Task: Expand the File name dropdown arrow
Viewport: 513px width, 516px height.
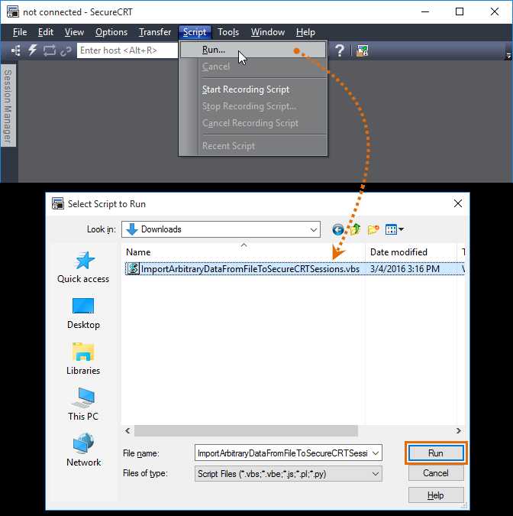Action: click(x=376, y=453)
